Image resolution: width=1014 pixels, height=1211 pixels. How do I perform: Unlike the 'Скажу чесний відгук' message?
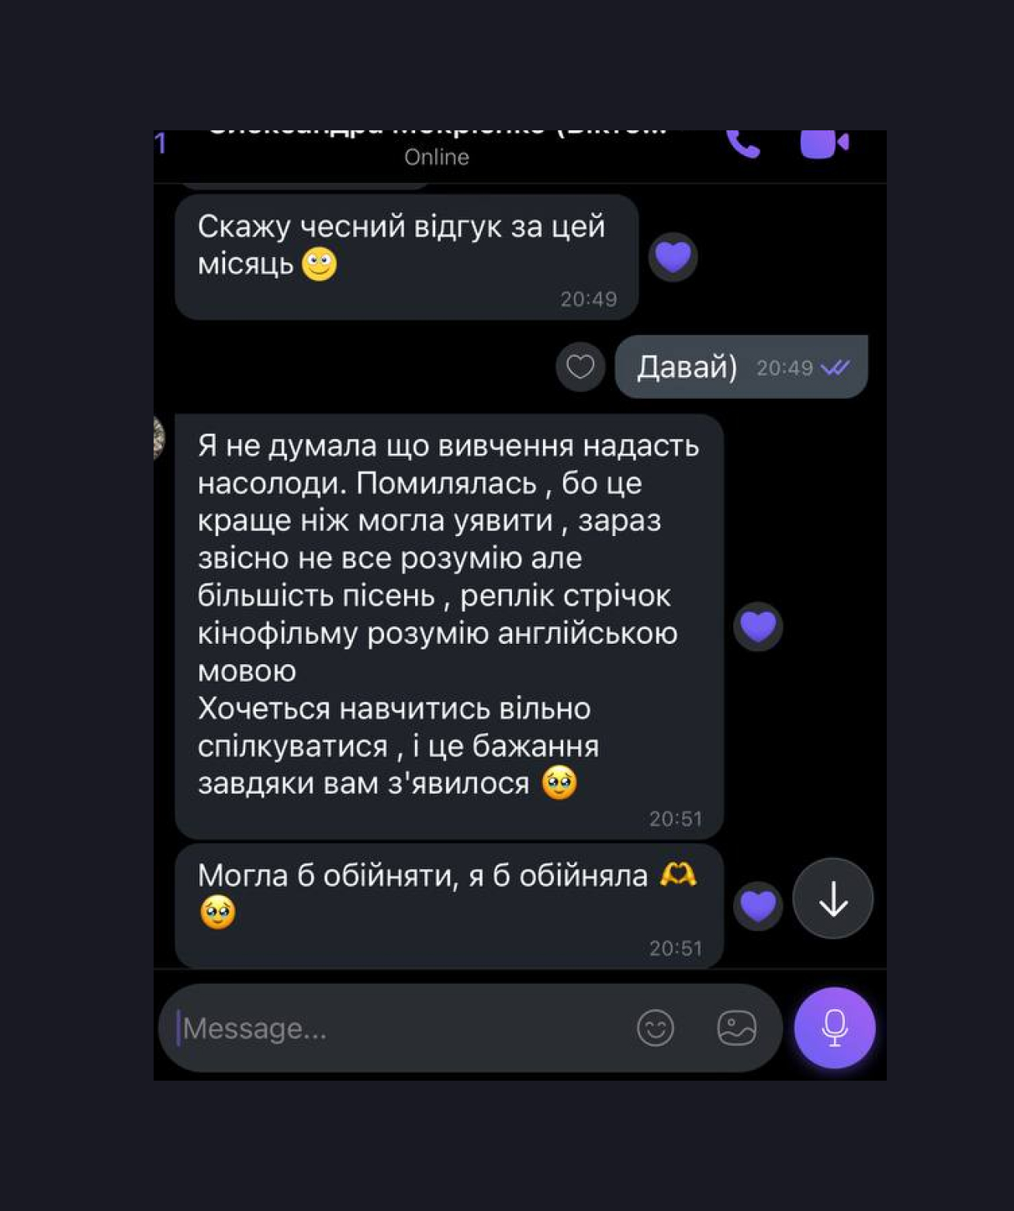[673, 257]
